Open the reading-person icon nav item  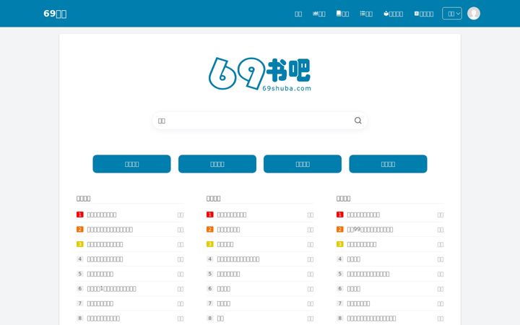coord(394,14)
